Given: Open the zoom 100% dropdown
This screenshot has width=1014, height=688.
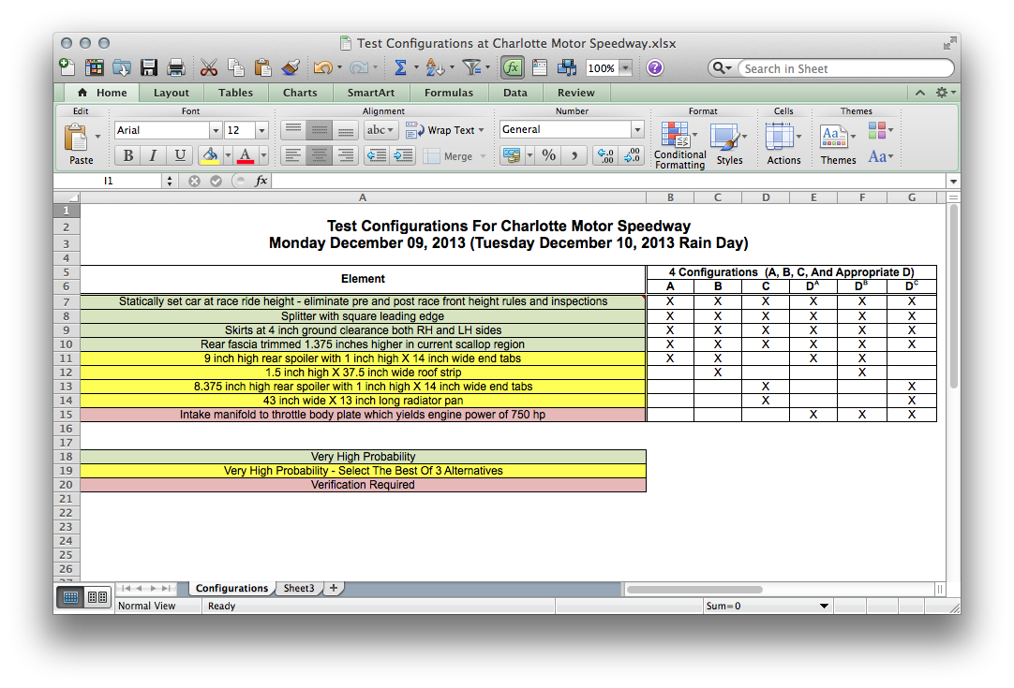Looking at the screenshot, I should pos(625,67).
